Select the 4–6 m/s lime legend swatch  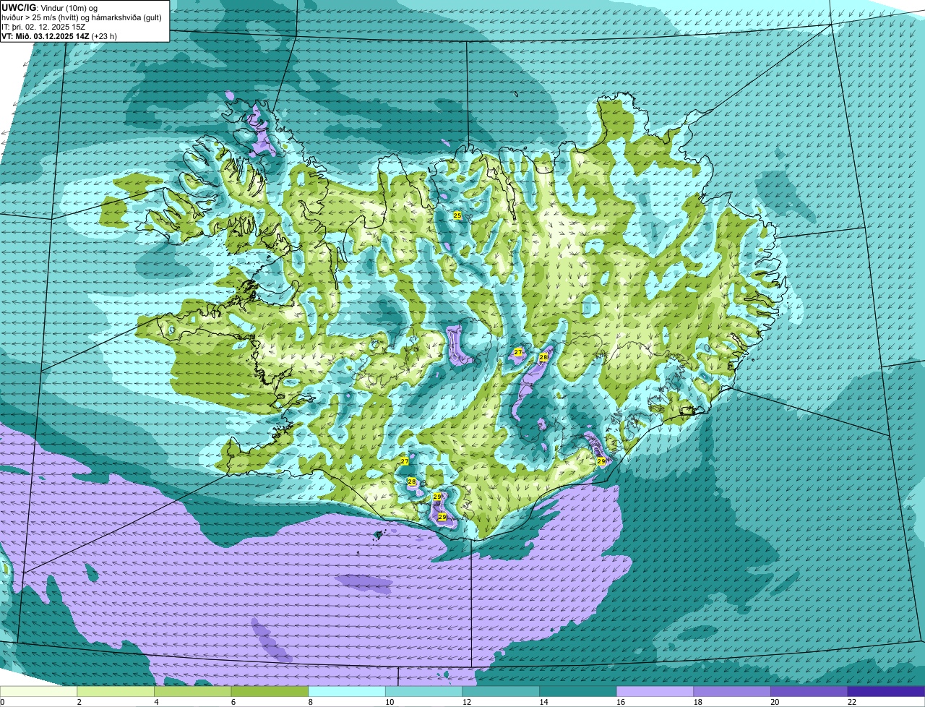[x=193, y=691]
